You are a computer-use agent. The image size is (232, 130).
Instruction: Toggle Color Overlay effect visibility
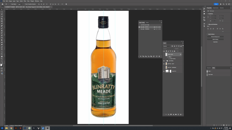(169, 59)
